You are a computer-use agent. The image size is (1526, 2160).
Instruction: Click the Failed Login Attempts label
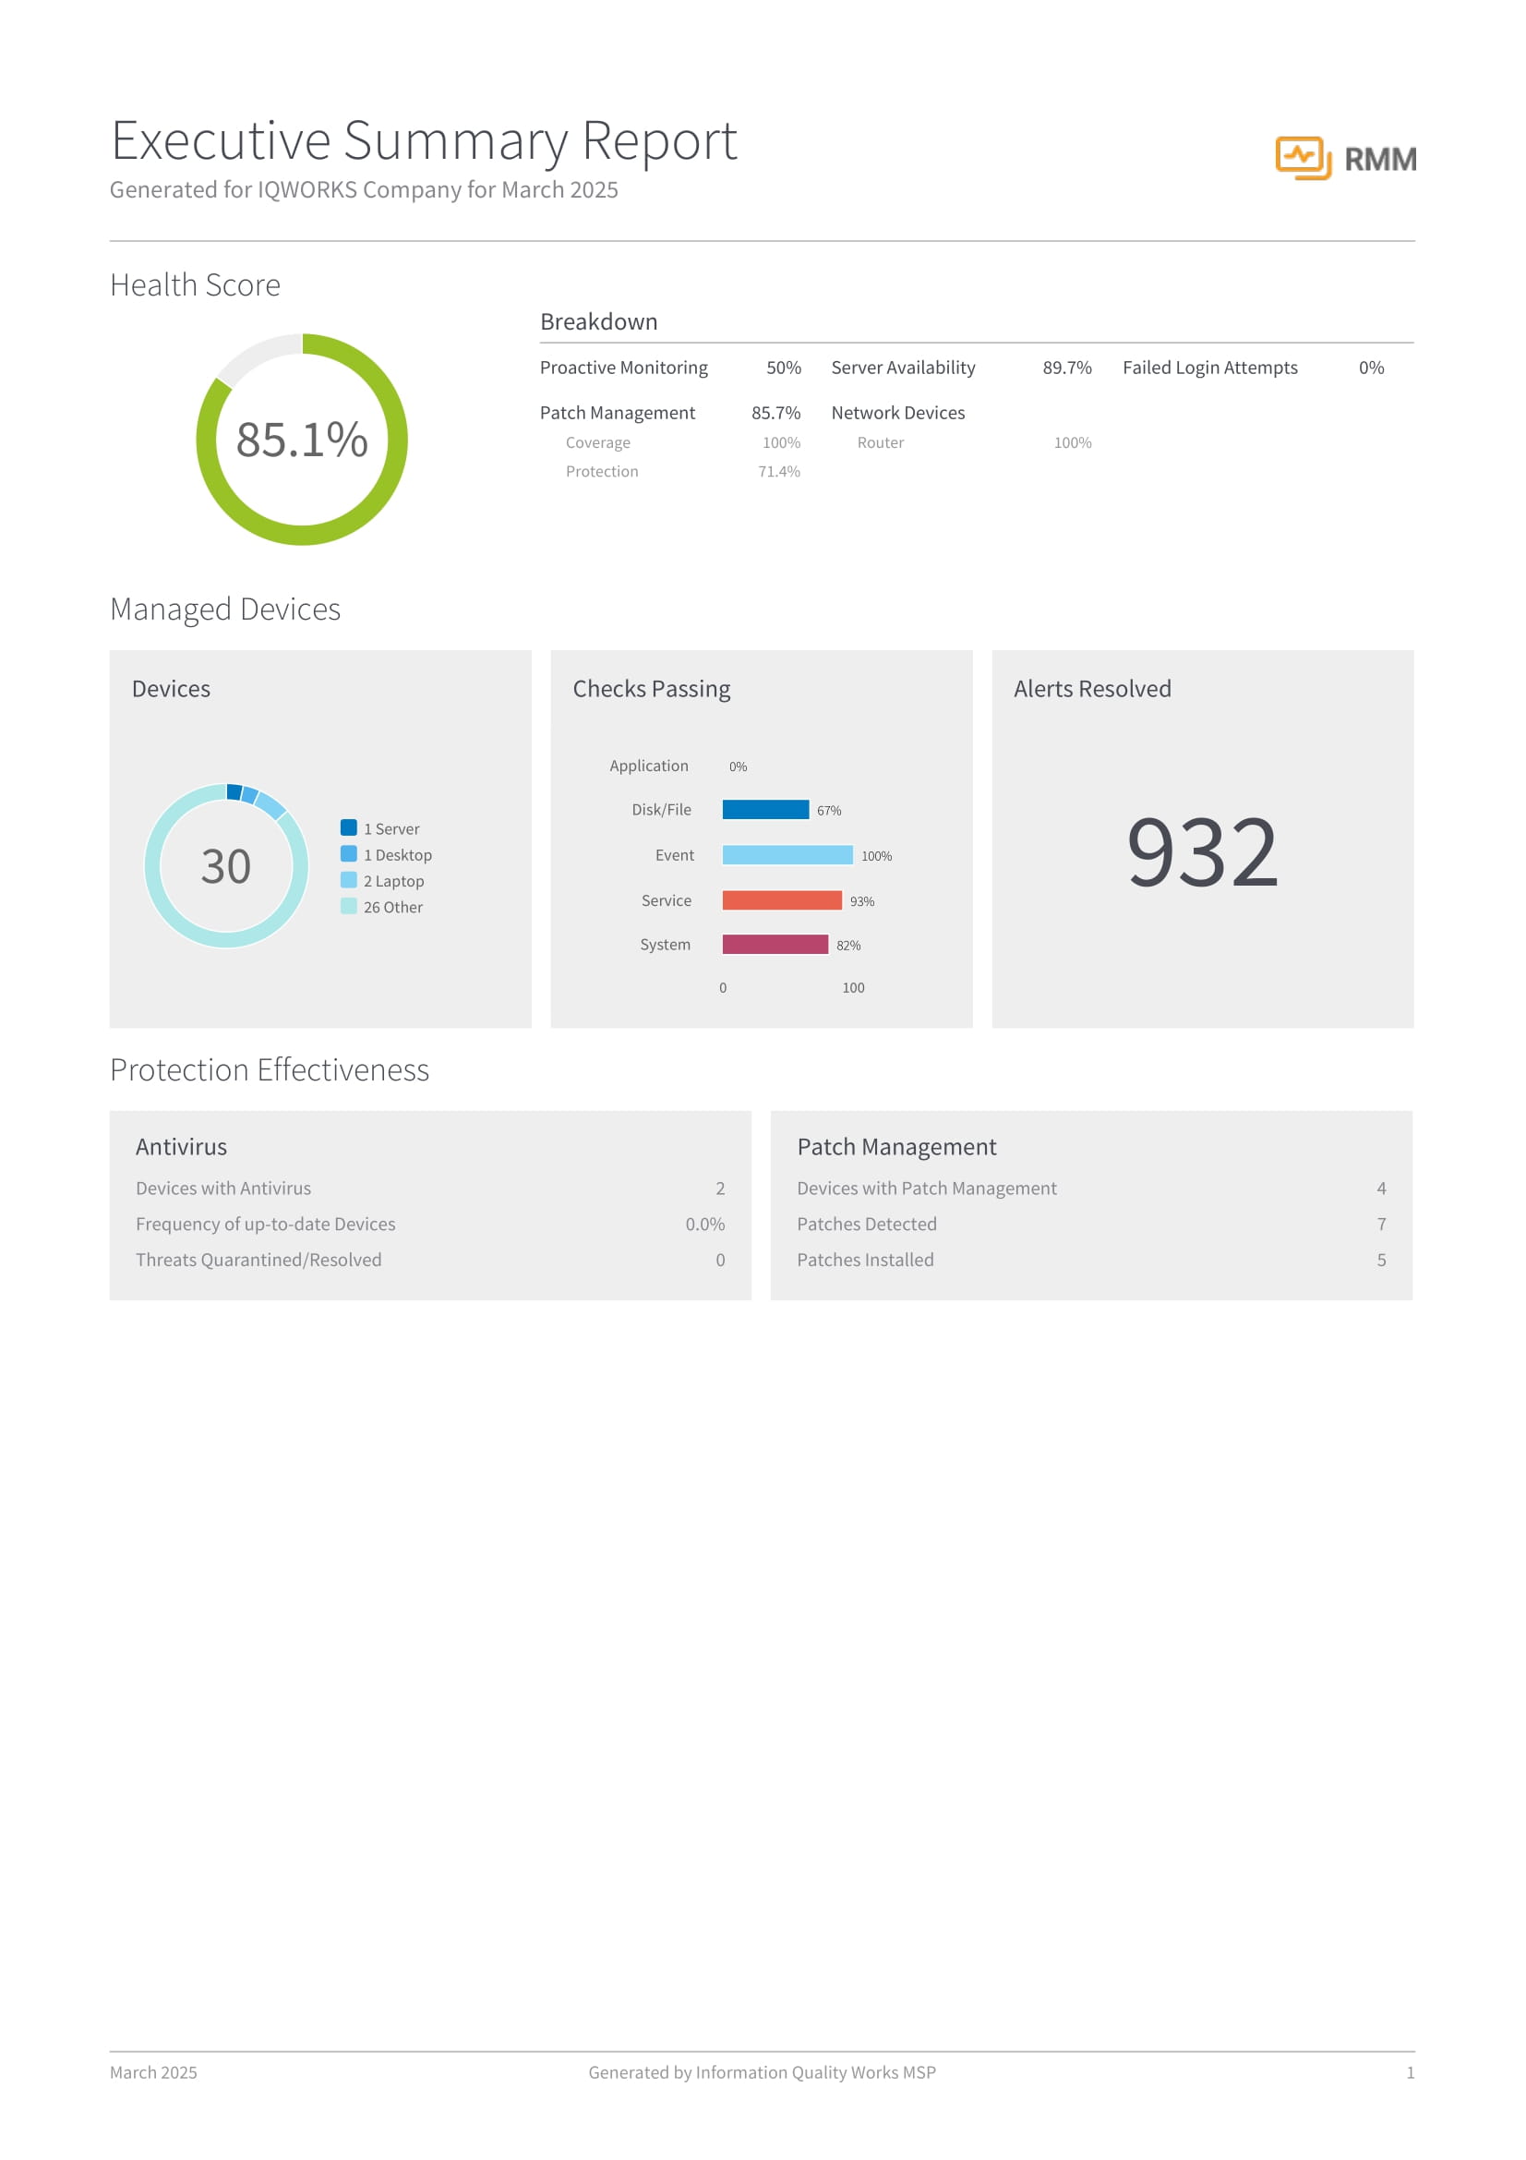coord(1209,368)
